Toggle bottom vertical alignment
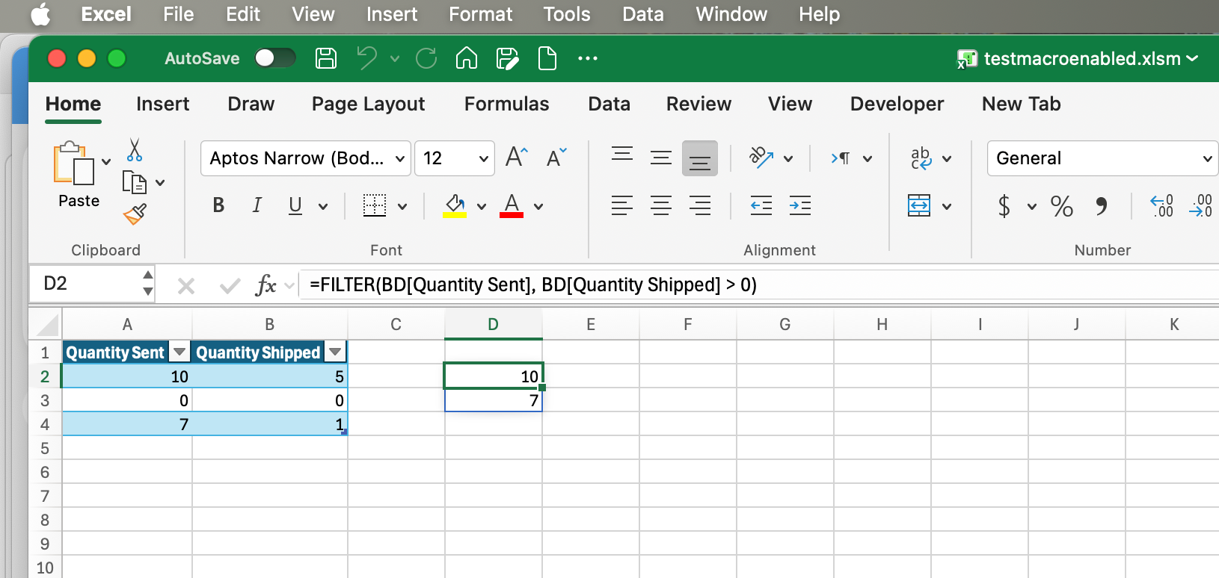Image resolution: width=1219 pixels, height=578 pixels. (x=700, y=158)
